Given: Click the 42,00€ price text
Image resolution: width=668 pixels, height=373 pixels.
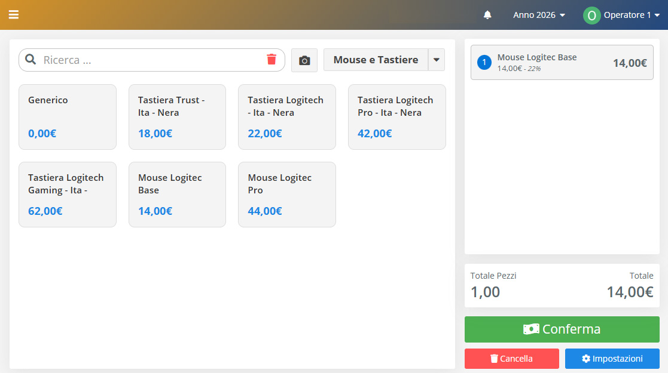Looking at the screenshot, I should click(374, 134).
